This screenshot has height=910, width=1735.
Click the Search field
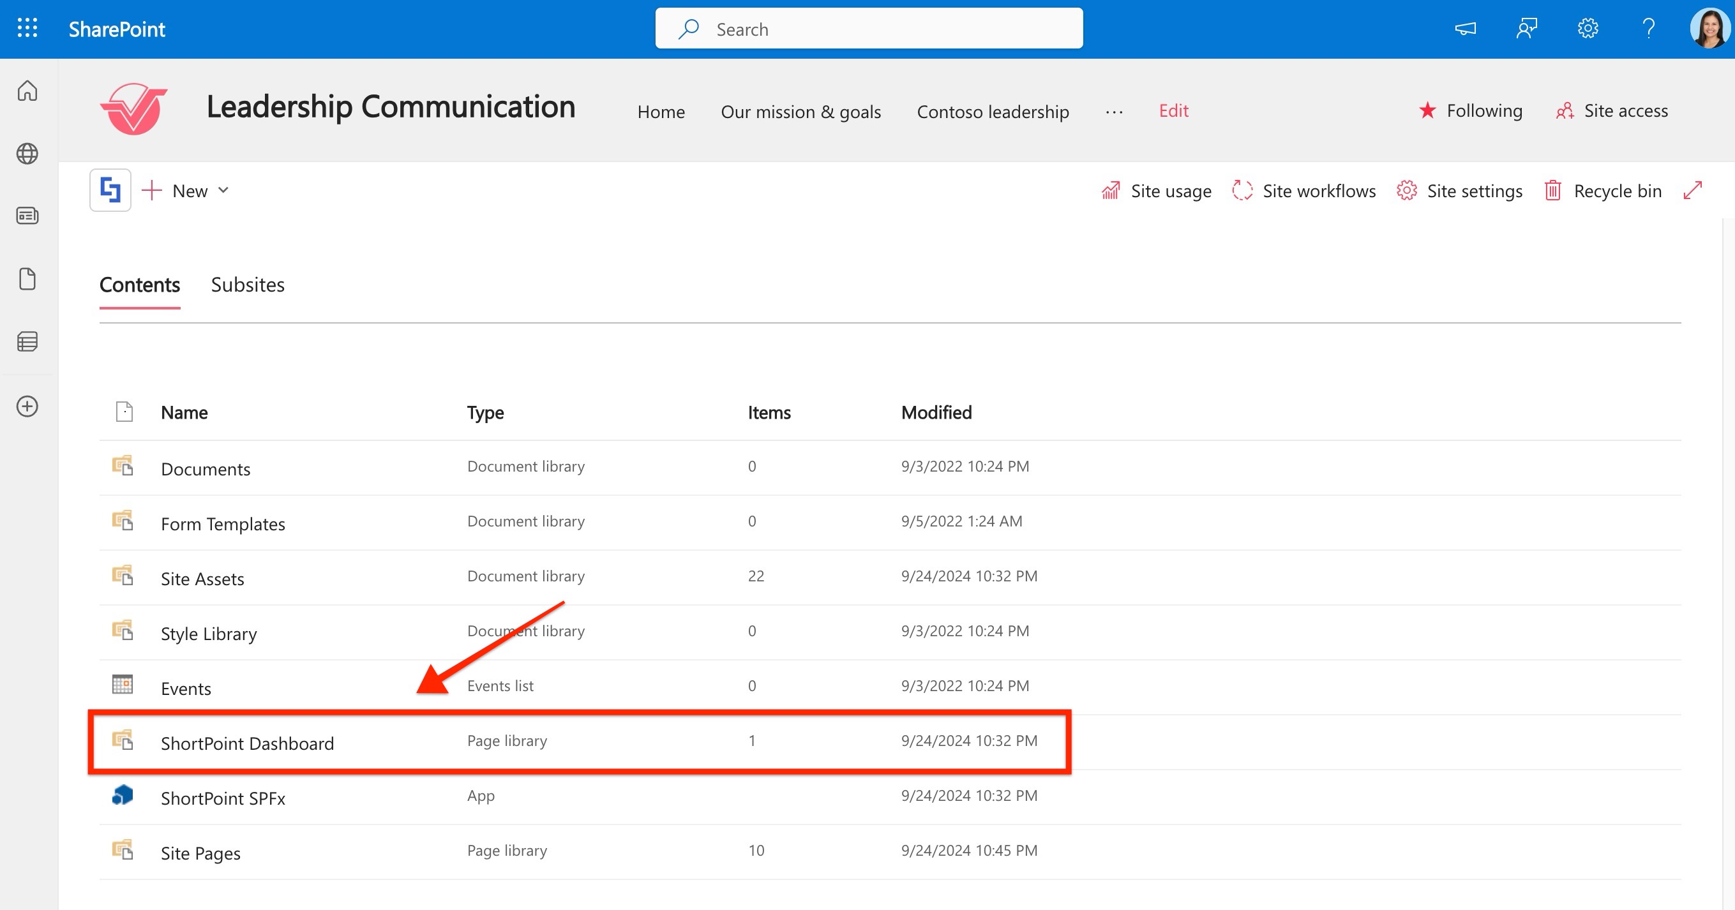click(x=868, y=28)
